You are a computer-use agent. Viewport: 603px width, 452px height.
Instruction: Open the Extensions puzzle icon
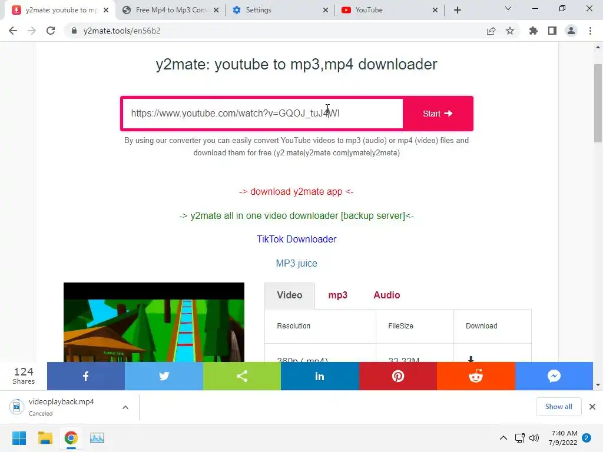(534, 31)
